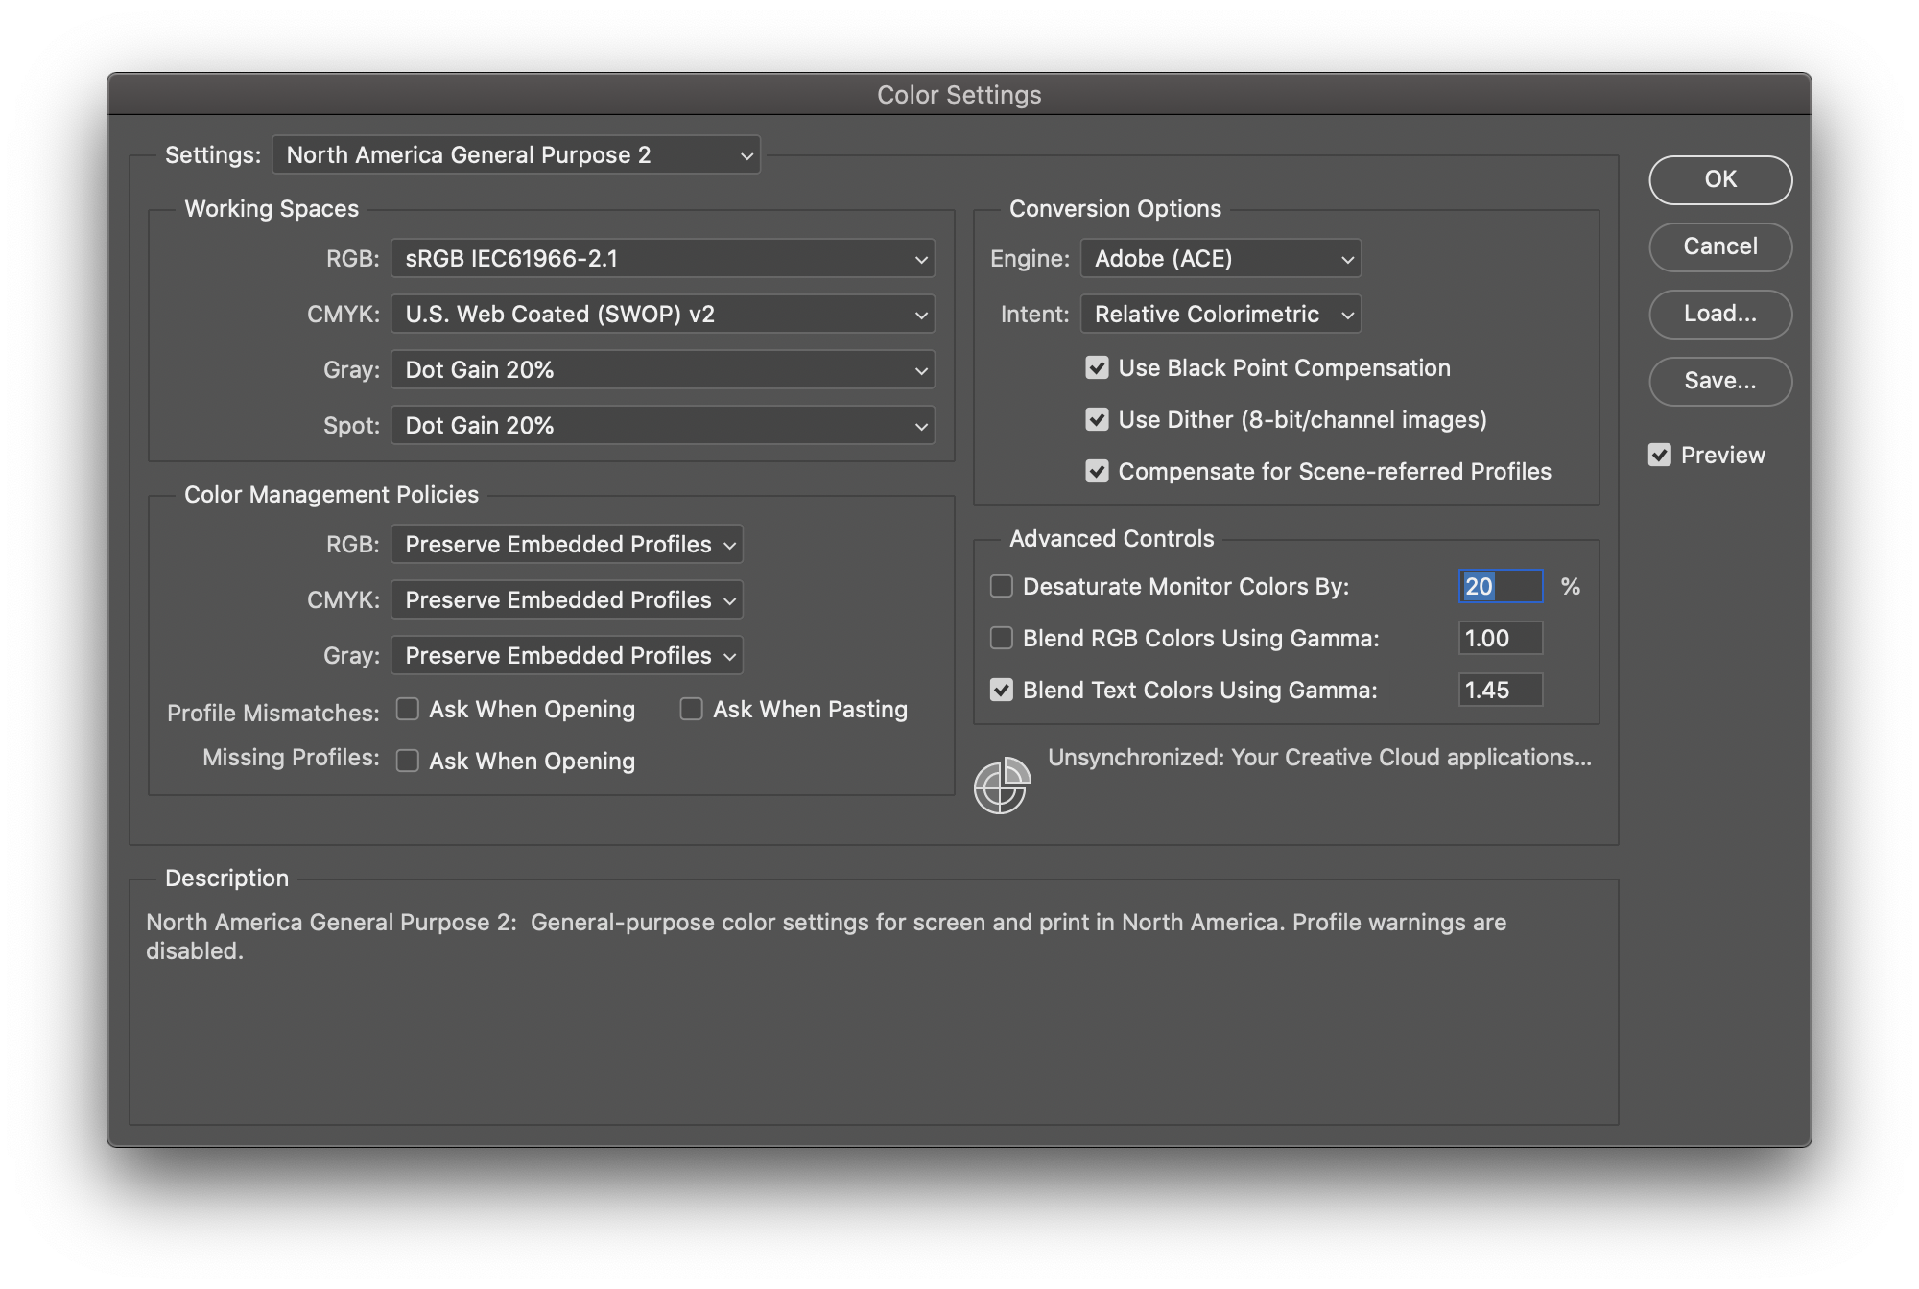
Task: Open the Gray color management policy dropdown
Action: coord(566,655)
